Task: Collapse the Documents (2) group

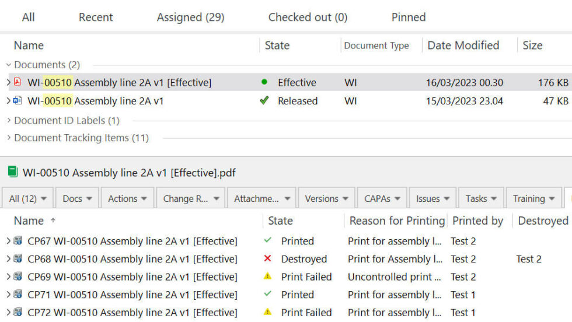Action: [8, 65]
